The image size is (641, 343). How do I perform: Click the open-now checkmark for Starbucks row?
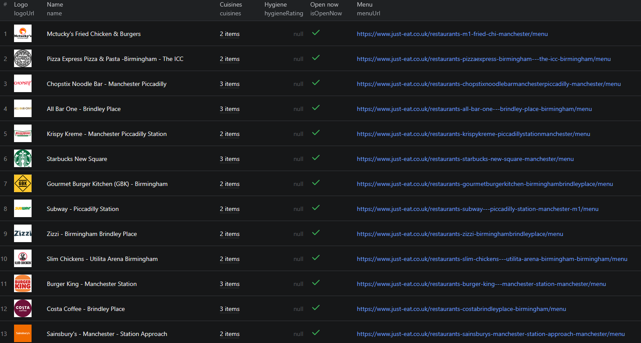click(x=316, y=157)
